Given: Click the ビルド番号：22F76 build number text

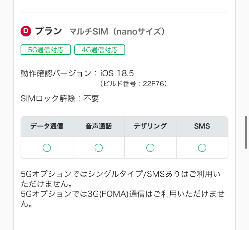Looking at the screenshot, I should tap(133, 84).
